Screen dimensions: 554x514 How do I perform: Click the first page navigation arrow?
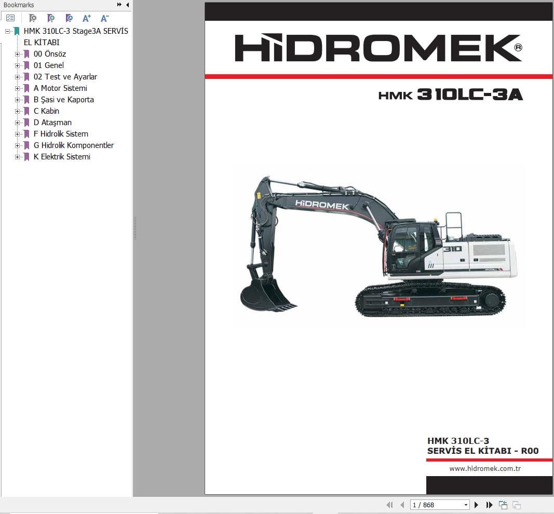tap(390, 504)
